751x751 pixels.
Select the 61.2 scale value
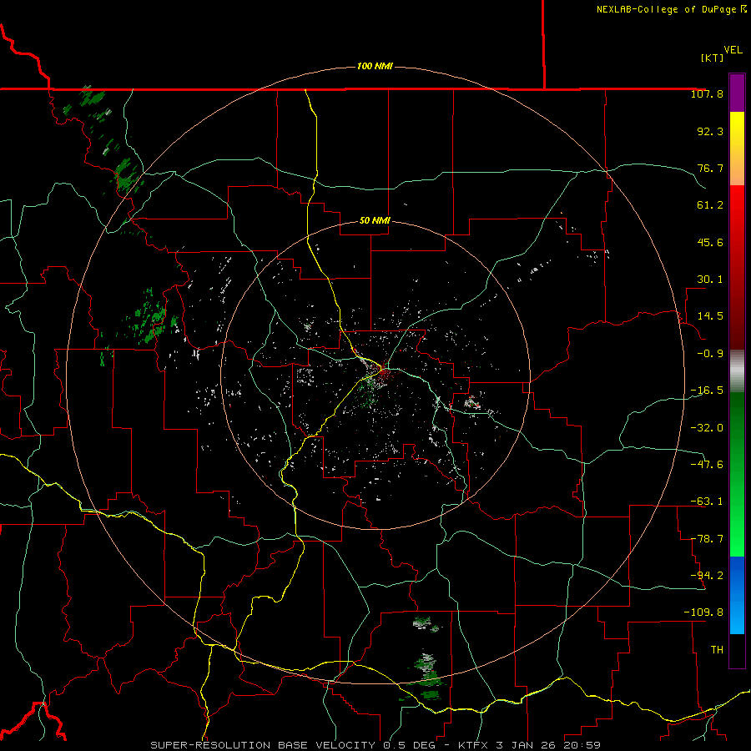[710, 205]
